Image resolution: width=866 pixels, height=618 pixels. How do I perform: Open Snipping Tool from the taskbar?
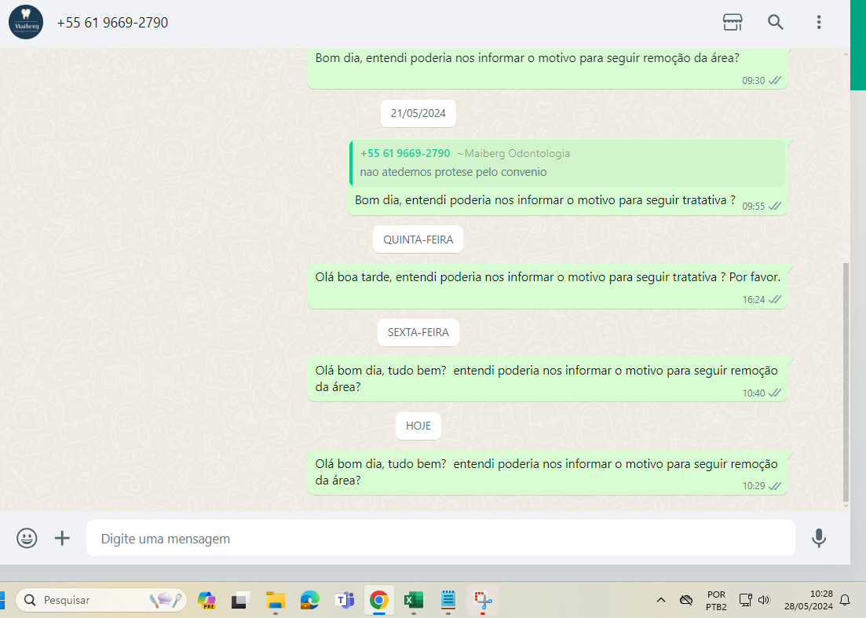pyautogui.click(x=482, y=601)
